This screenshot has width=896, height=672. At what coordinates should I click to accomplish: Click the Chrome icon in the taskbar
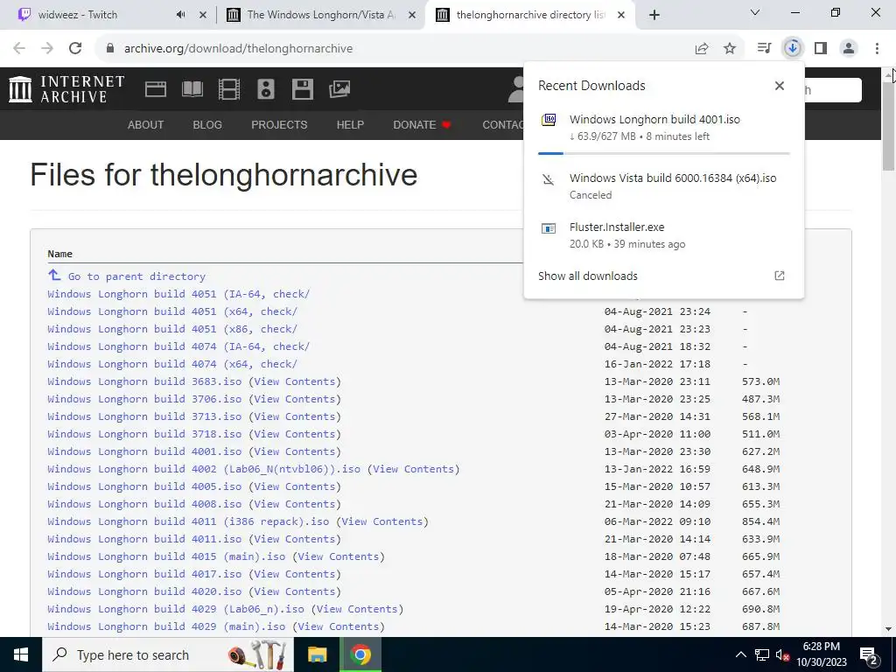tap(360, 654)
